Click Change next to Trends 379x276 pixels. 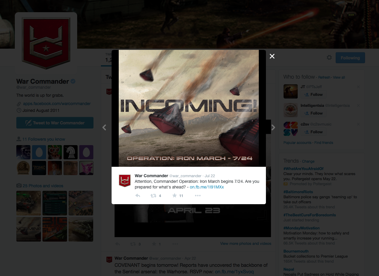click(x=308, y=161)
